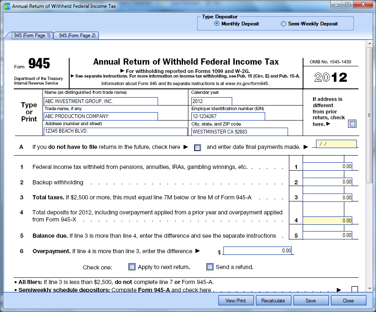Check the Send a refund box
Screen dimensions: 376x312
(210, 267)
